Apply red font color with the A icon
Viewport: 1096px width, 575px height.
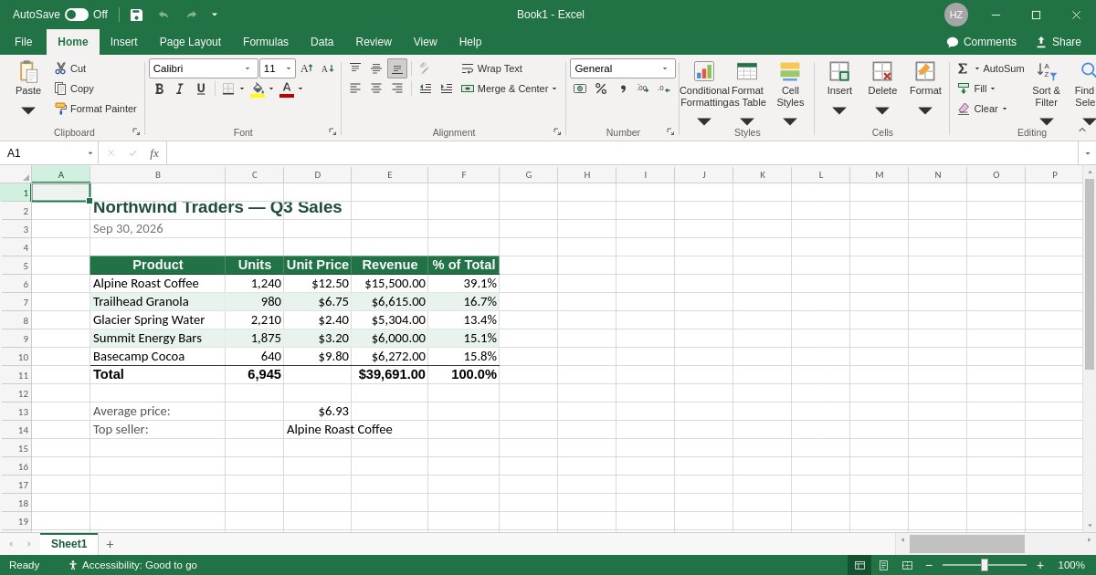pos(287,89)
